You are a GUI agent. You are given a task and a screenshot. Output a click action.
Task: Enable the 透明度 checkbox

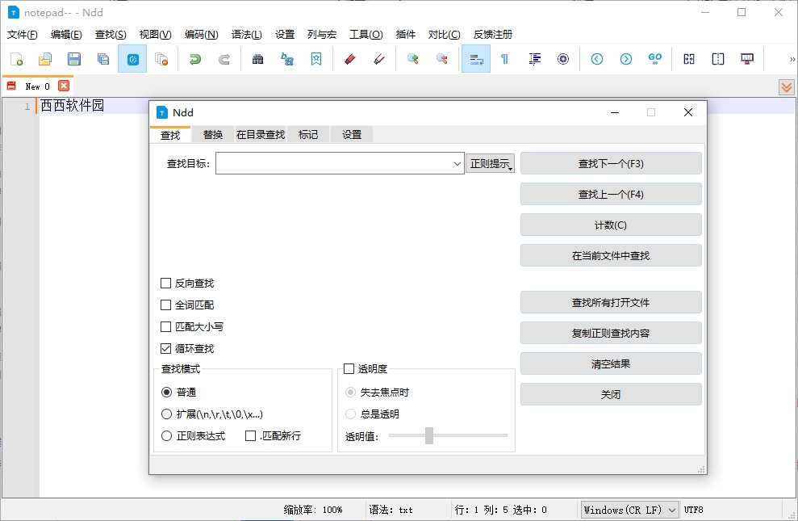point(349,368)
